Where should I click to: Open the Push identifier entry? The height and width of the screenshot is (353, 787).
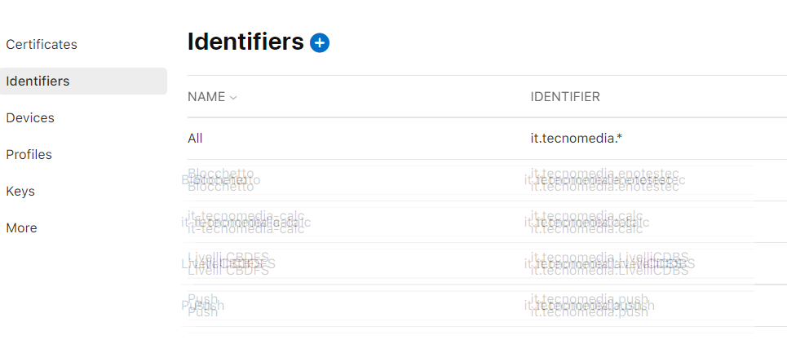click(202, 305)
